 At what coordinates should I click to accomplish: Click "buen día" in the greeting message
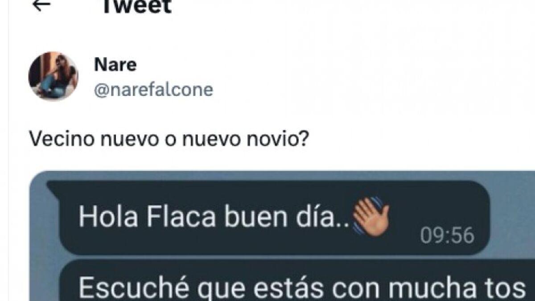point(283,216)
